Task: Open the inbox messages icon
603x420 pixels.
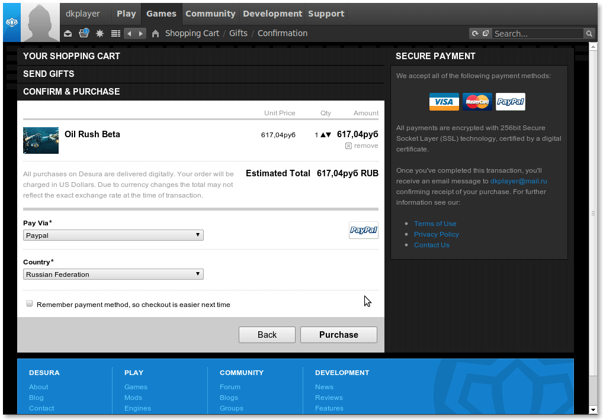Action: point(68,34)
